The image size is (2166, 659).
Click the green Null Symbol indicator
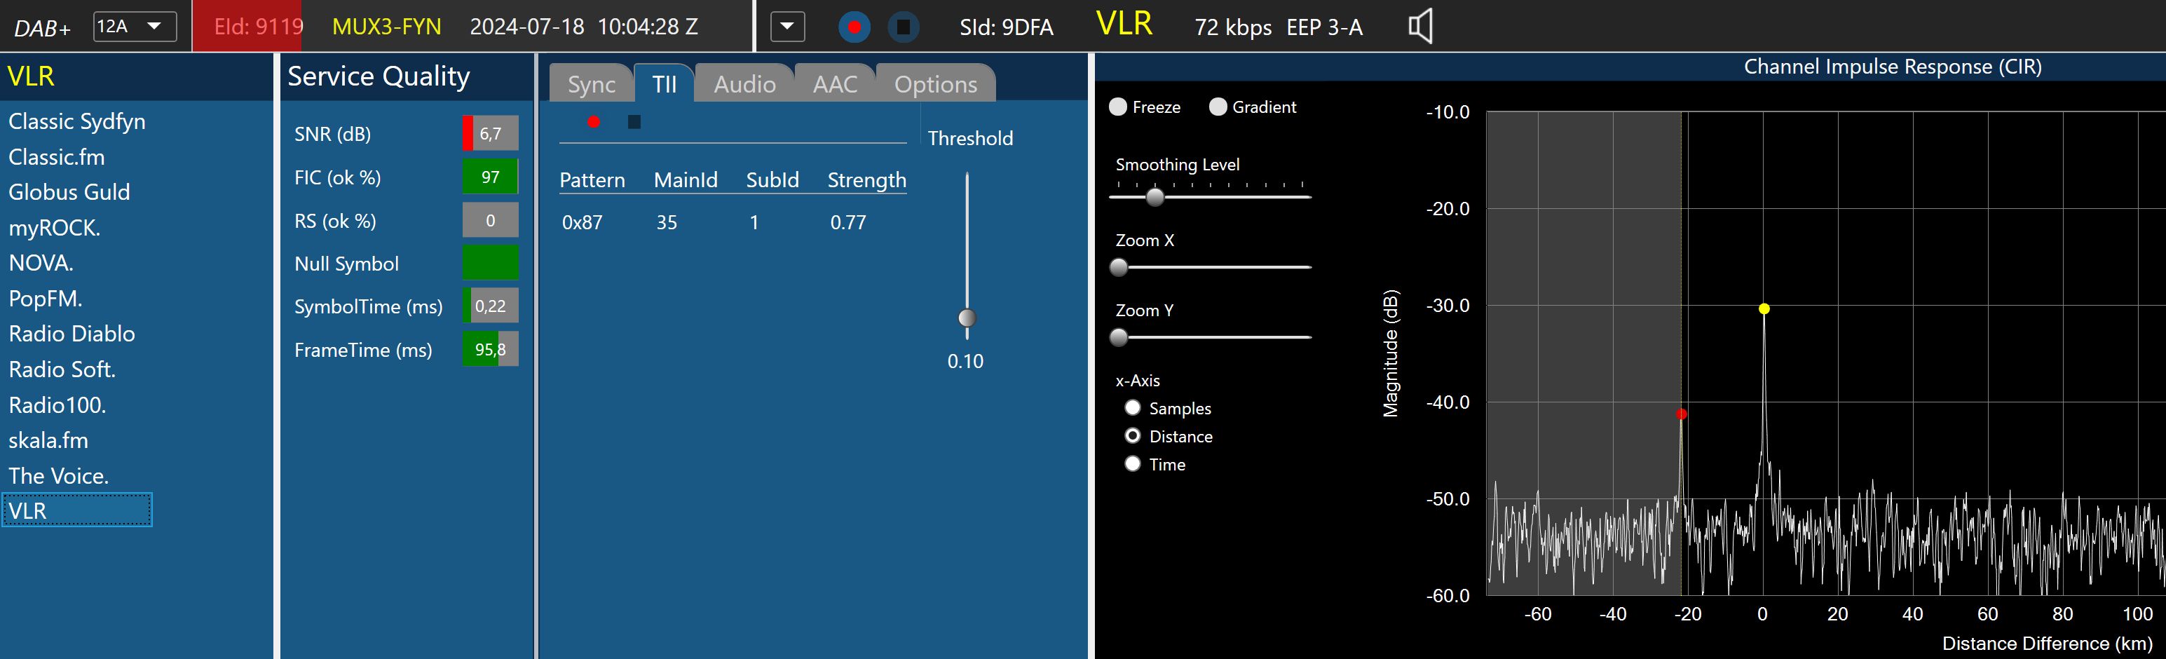[x=490, y=263]
